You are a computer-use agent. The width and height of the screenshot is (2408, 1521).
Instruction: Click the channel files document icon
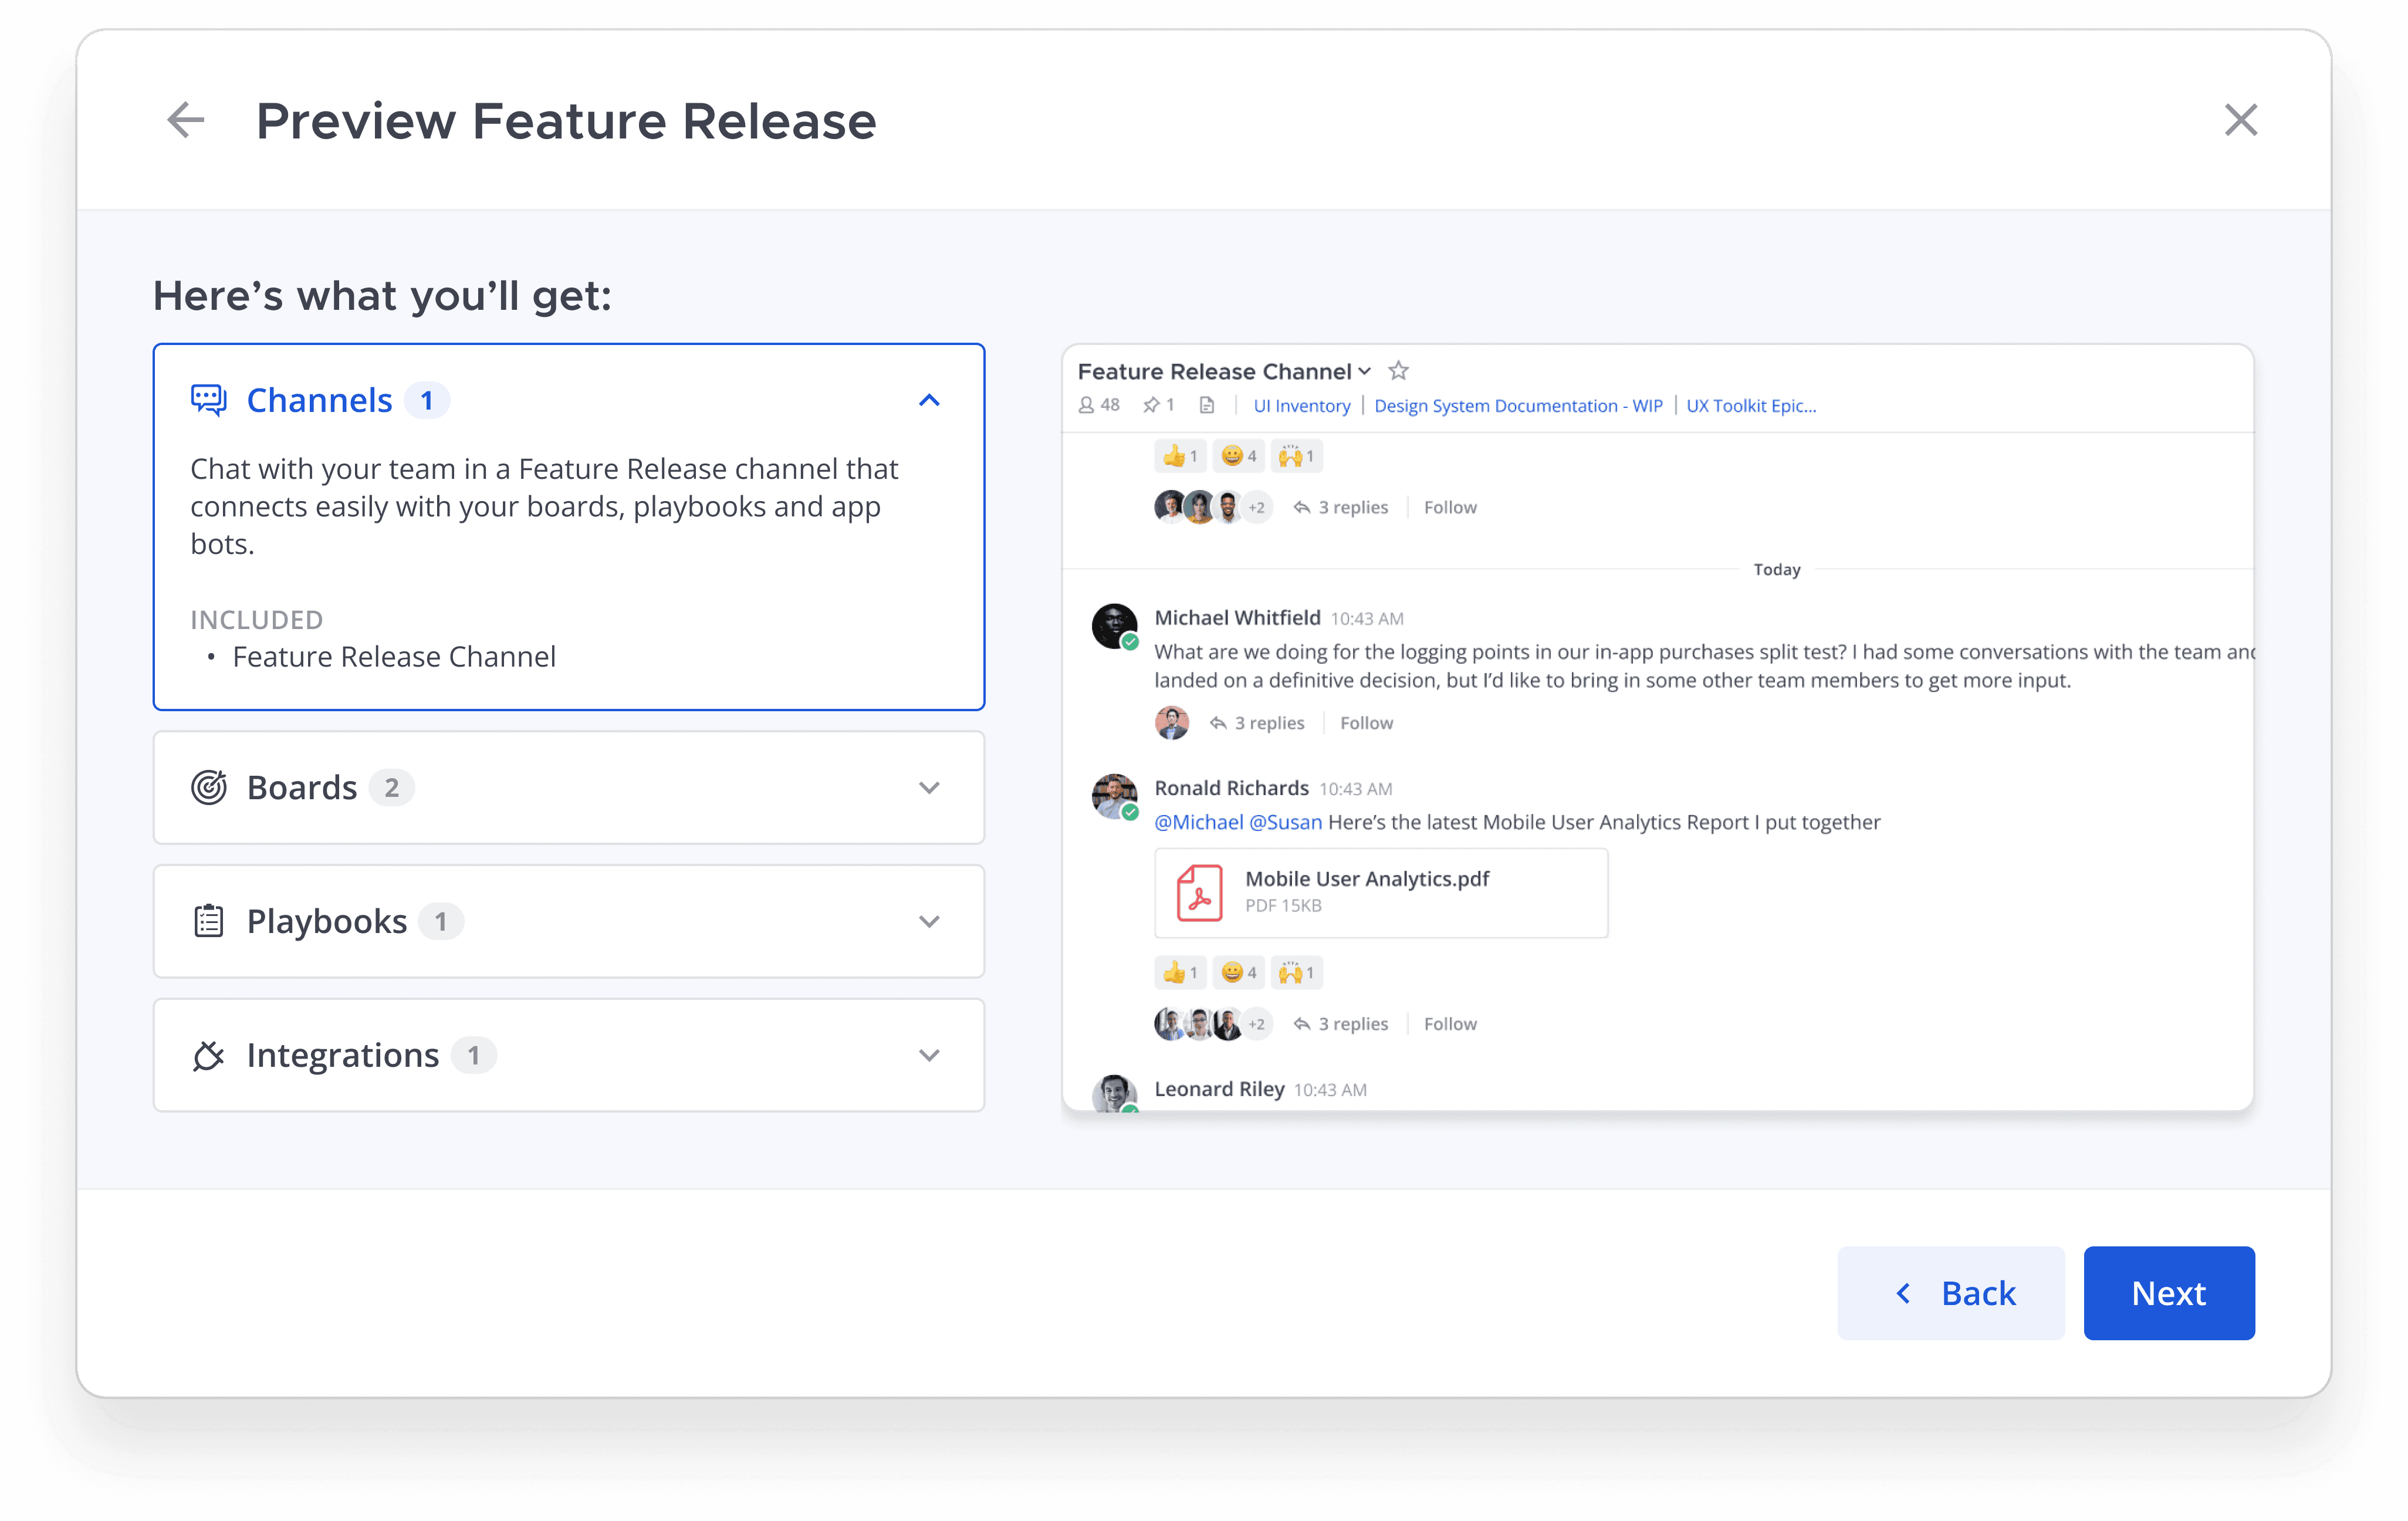[1207, 405]
